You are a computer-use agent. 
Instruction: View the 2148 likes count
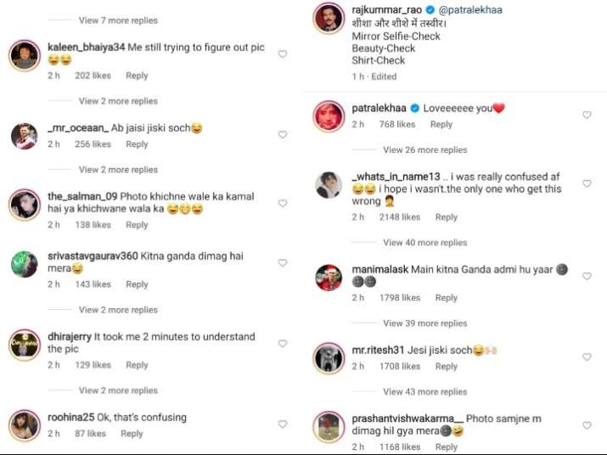point(399,217)
